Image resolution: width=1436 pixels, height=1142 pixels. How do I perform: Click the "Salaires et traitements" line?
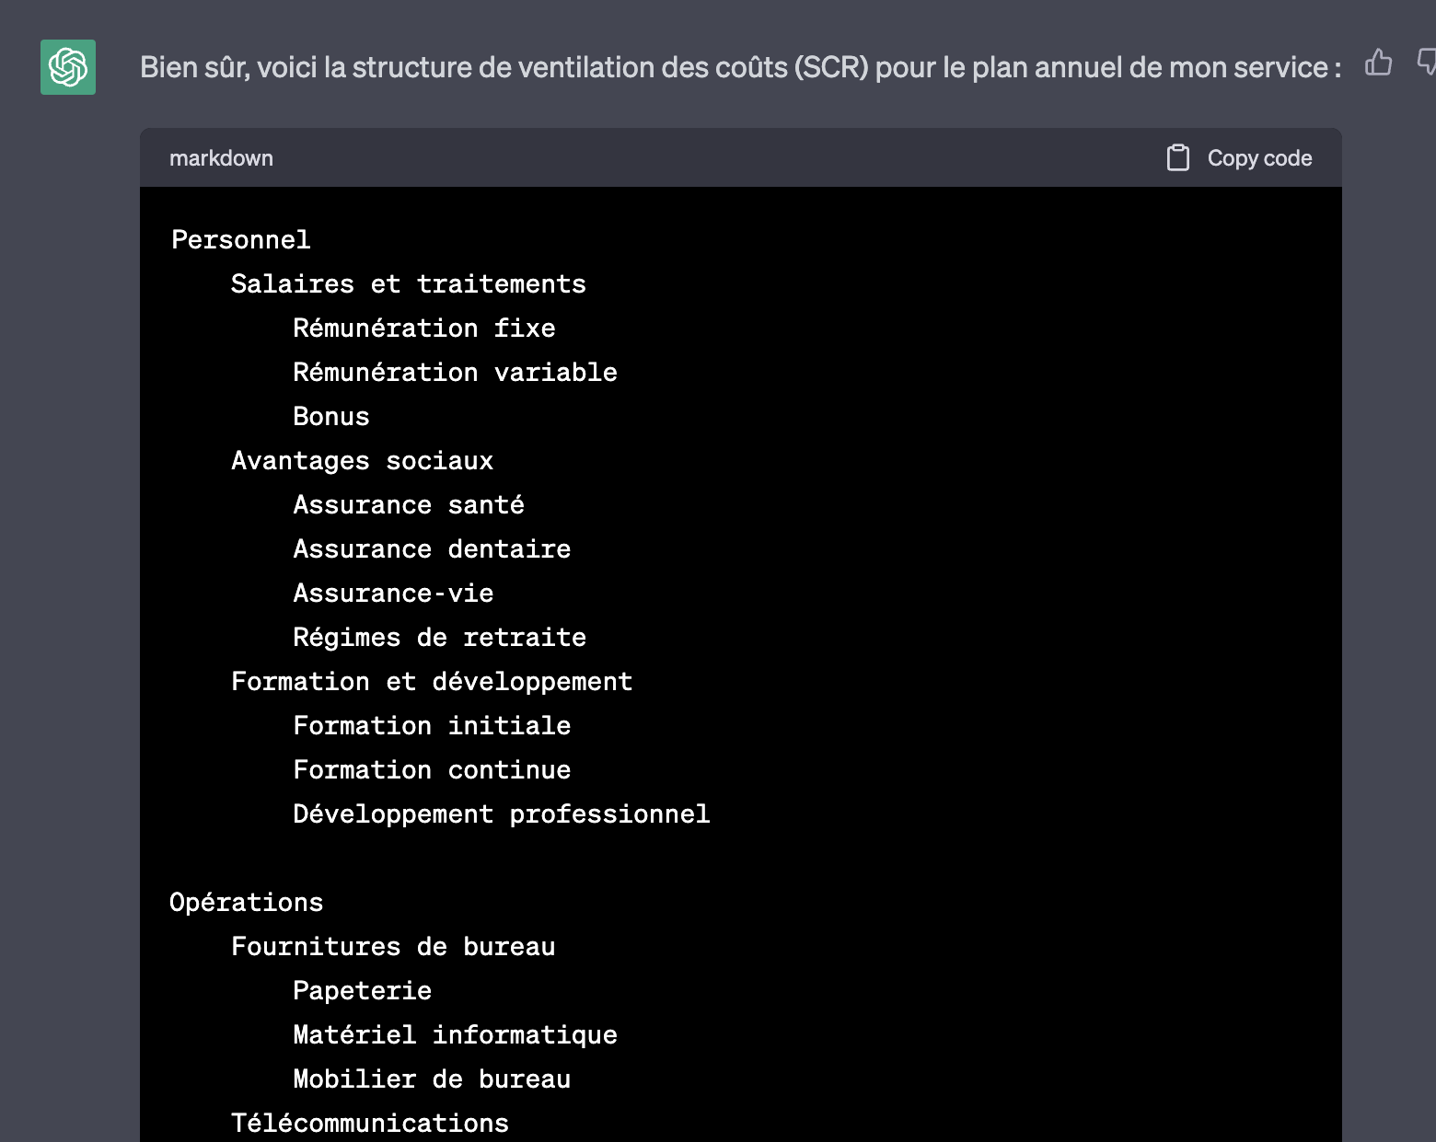point(408,284)
